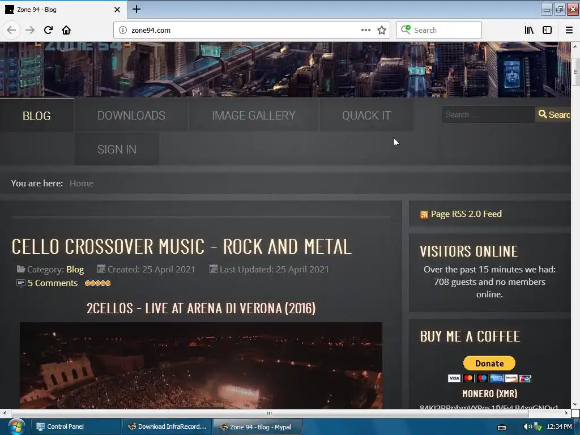Click horizontal scrollbar right arrow

pyautogui.click(x=566, y=413)
